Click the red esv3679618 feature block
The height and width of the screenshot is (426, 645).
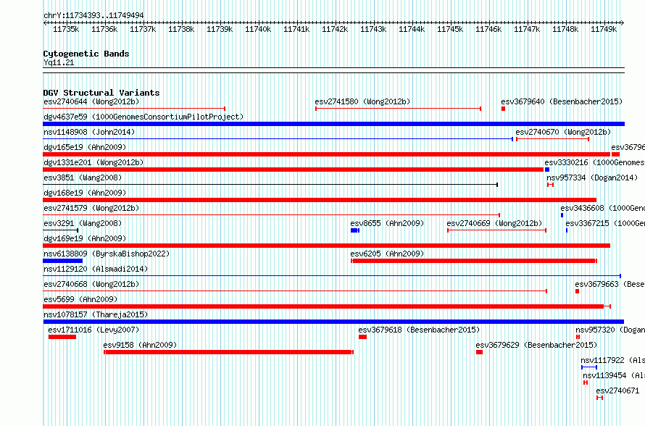362,337
